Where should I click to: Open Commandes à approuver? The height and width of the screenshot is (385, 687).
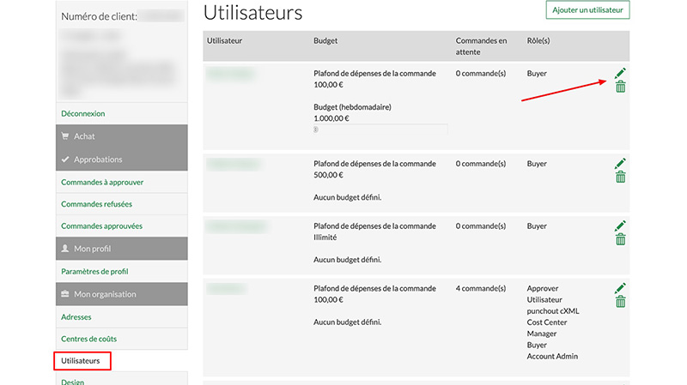coord(102,182)
